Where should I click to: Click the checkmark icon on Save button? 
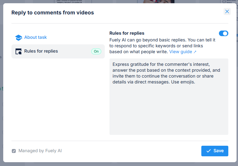coord(209,151)
